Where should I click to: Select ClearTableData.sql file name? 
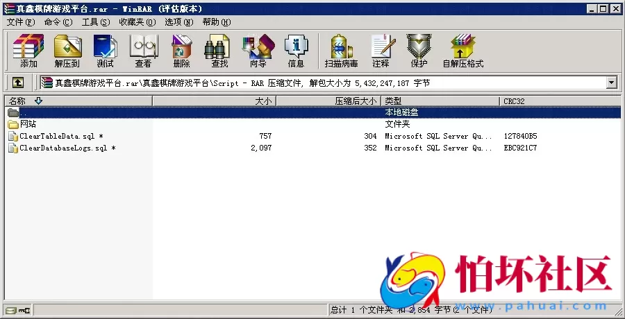pos(61,136)
